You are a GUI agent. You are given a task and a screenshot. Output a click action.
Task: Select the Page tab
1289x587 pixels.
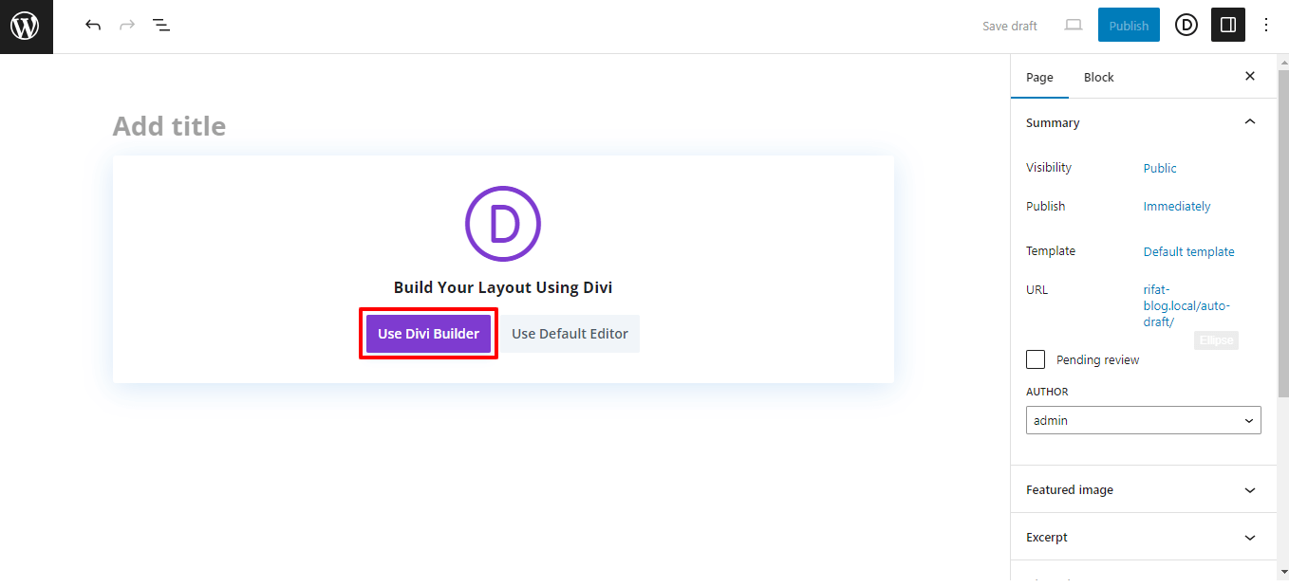coord(1039,77)
